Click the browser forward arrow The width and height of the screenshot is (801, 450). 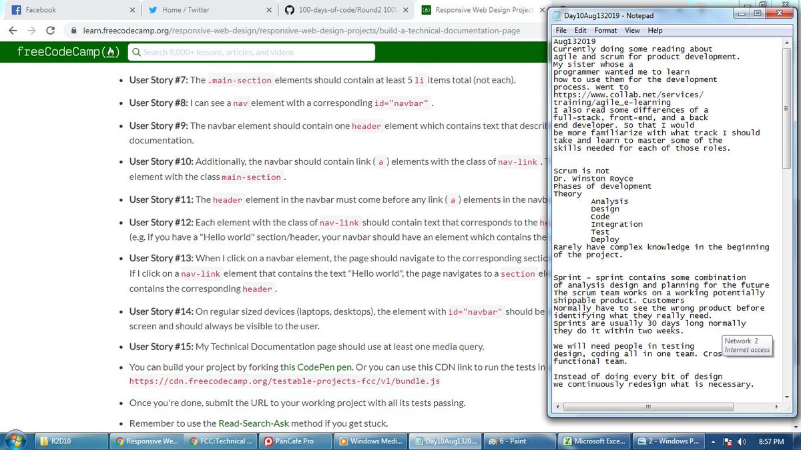click(31, 31)
